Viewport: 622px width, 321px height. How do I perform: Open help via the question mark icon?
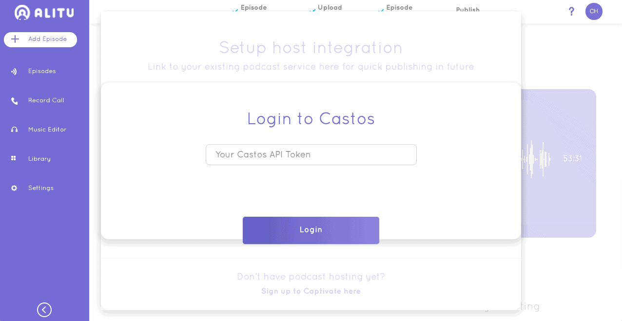571,11
